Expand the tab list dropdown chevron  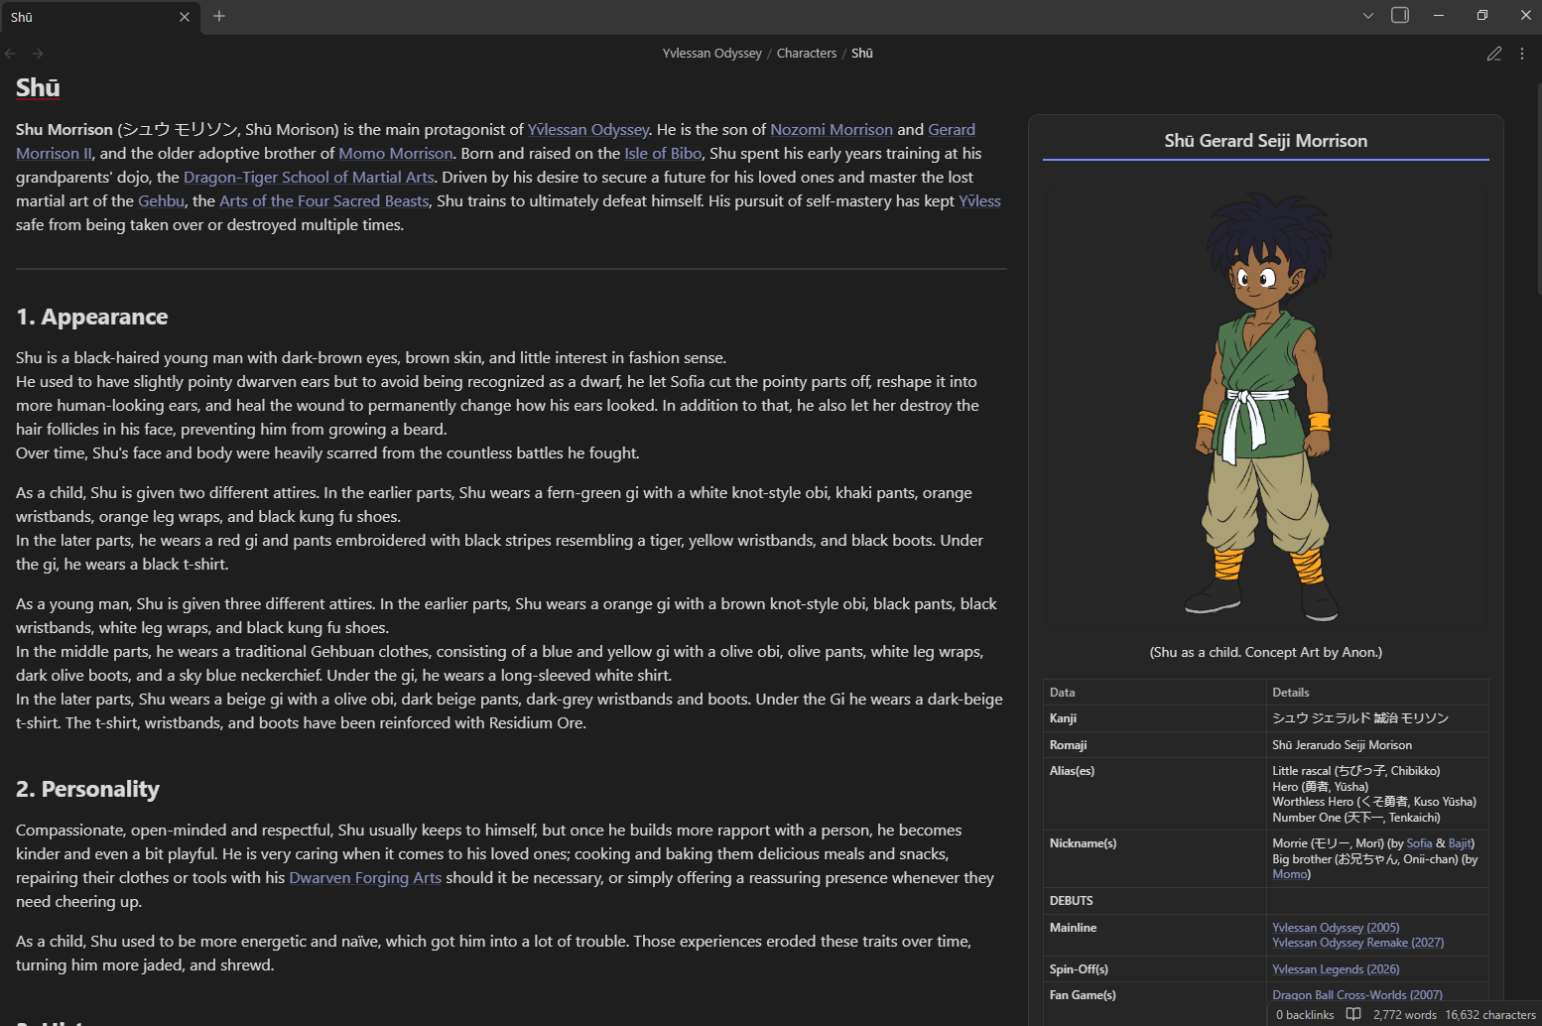(x=1368, y=15)
